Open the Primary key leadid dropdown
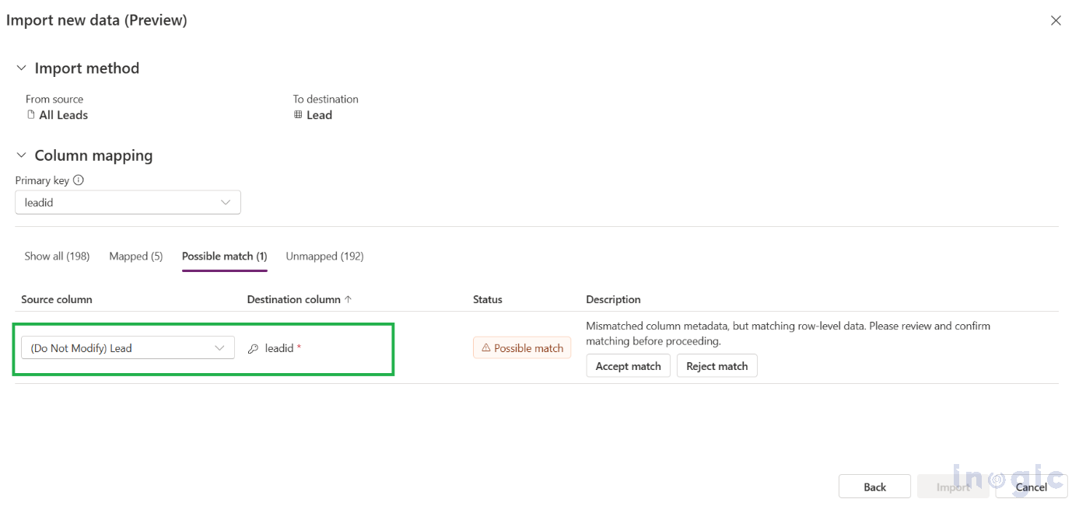1072x506 pixels. tap(128, 202)
